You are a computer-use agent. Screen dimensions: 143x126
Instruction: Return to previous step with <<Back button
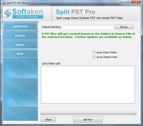tap(48, 119)
